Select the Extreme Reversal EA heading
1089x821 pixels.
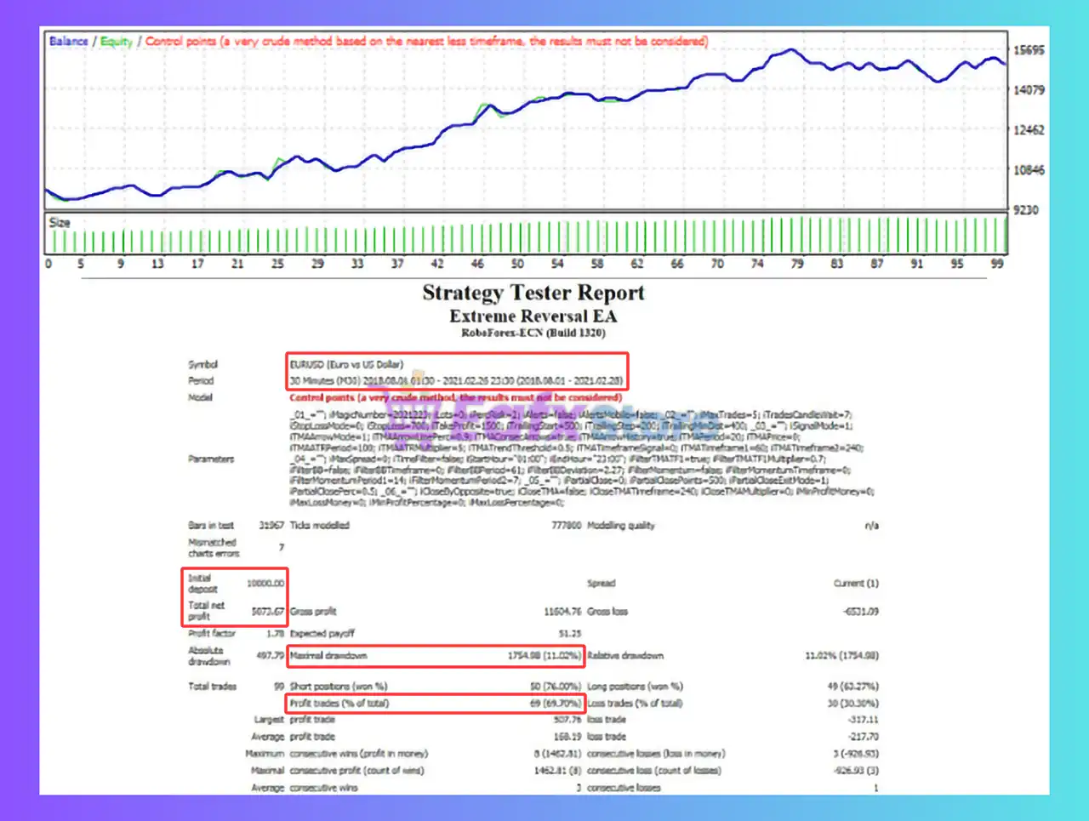coord(534,315)
